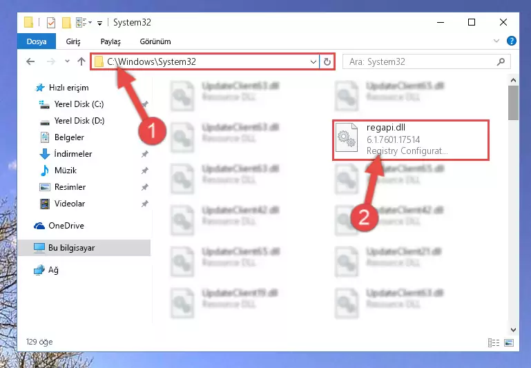The width and height of the screenshot is (531, 368).
Task: Expand the ribbon with the chevron
Action: point(496,41)
